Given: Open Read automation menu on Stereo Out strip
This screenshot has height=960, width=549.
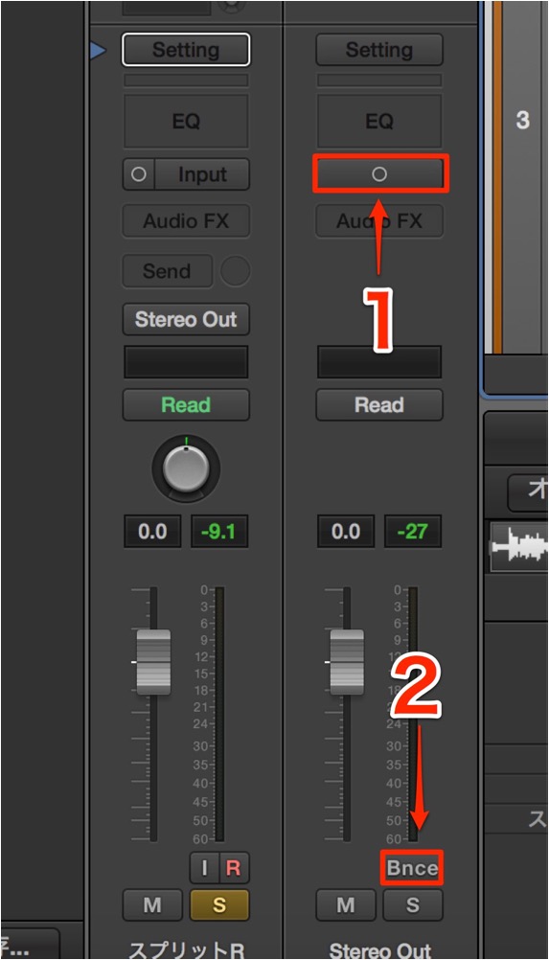Looking at the screenshot, I should (378, 404).
